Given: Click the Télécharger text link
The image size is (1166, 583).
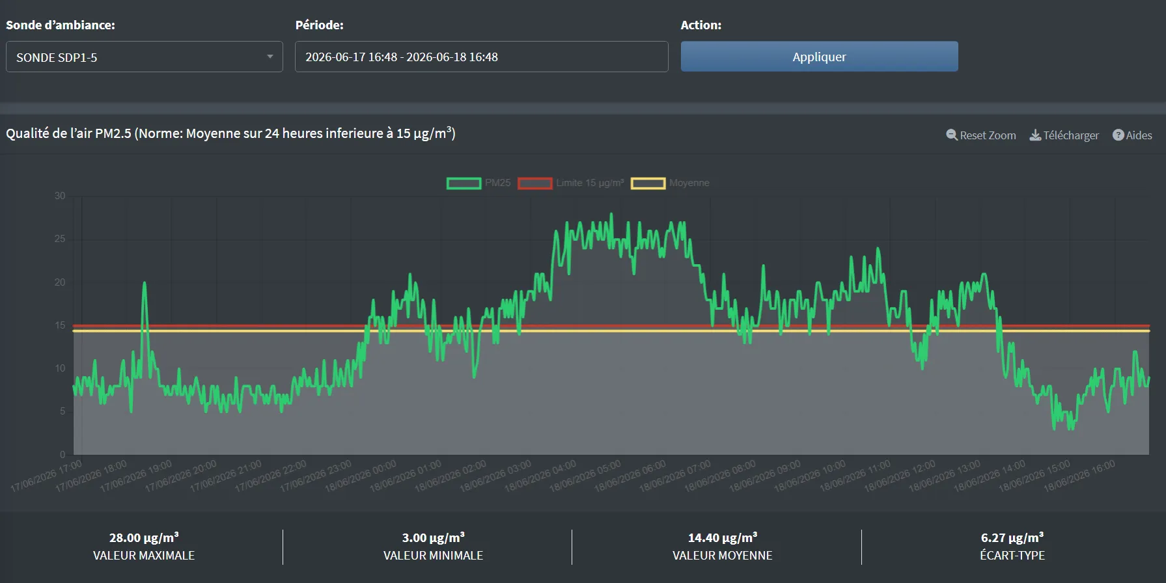Looking at the screenshot, I should pyautogui.click(x=1071, y=135).
